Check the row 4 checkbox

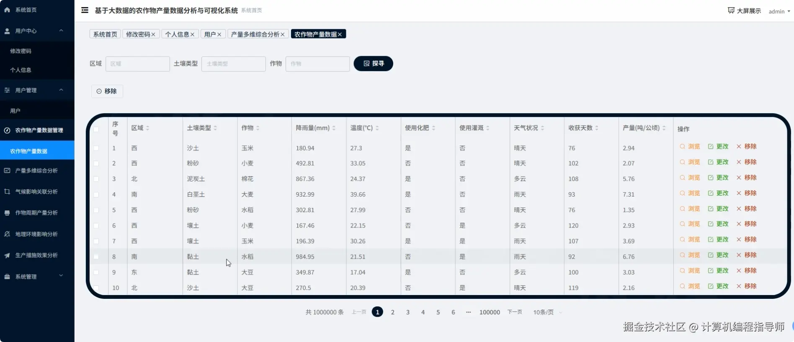point(96,194)
